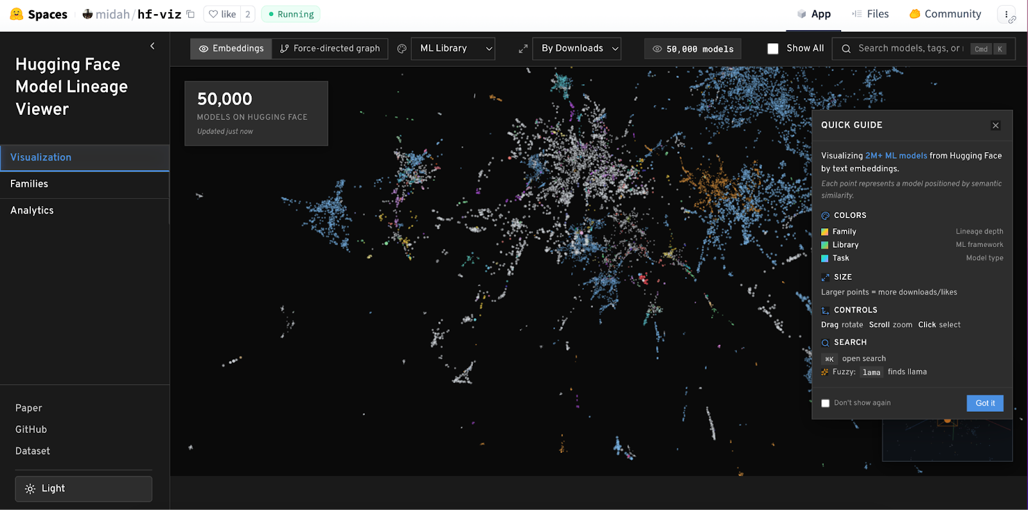Click the Controls icon in the guide

[x=826, y=310]
